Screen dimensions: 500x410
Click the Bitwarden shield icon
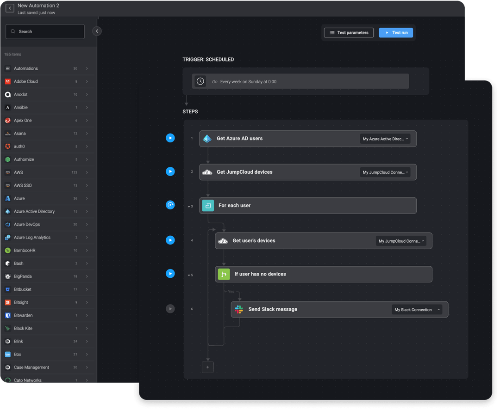point(8,315)
